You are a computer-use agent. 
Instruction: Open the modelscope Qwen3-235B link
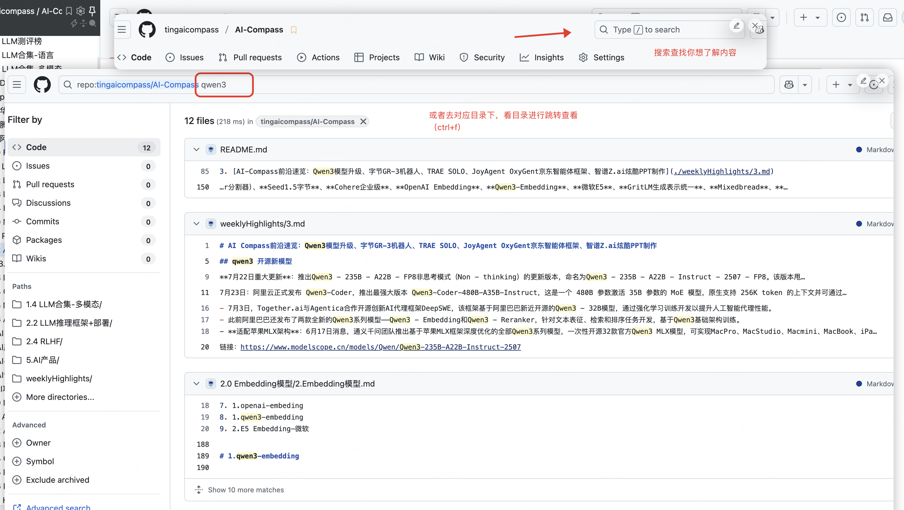pos(380,347)
